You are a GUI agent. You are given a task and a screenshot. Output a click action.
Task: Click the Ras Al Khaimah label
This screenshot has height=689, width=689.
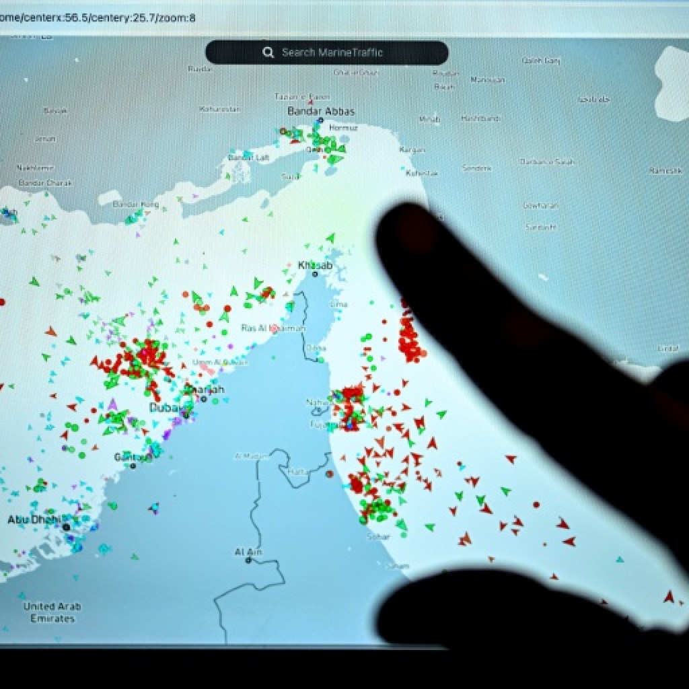pos(273,328)
